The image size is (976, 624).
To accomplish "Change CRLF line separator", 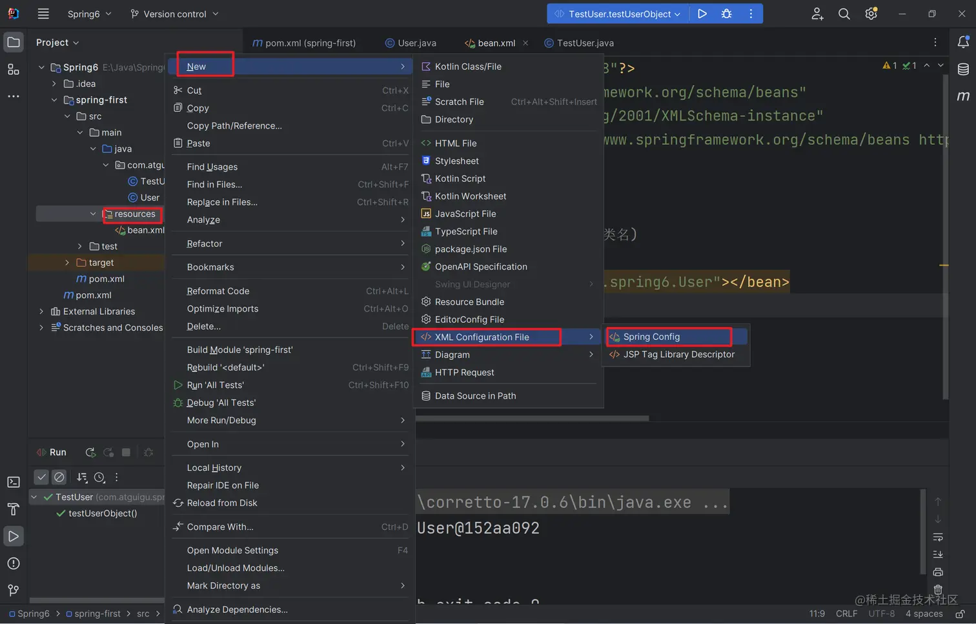I will coord(846,614).
